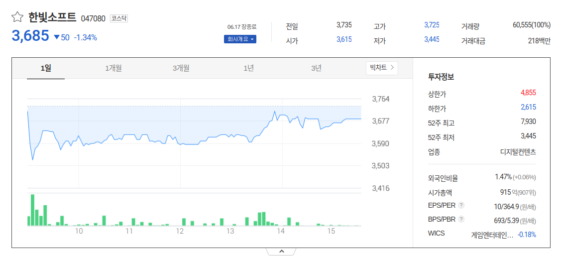Click the 3,416 price axis label
The height and width of the screenshot is (257, 561).
point(381,188)
